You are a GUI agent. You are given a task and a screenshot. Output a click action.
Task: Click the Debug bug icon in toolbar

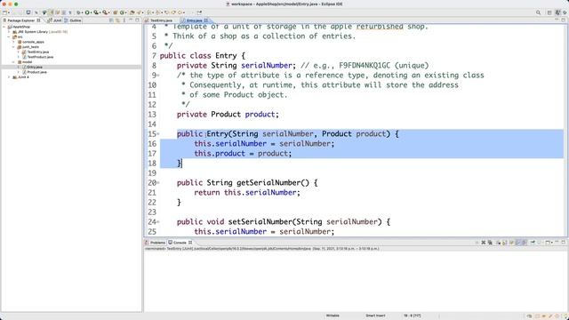coord(78,12)
